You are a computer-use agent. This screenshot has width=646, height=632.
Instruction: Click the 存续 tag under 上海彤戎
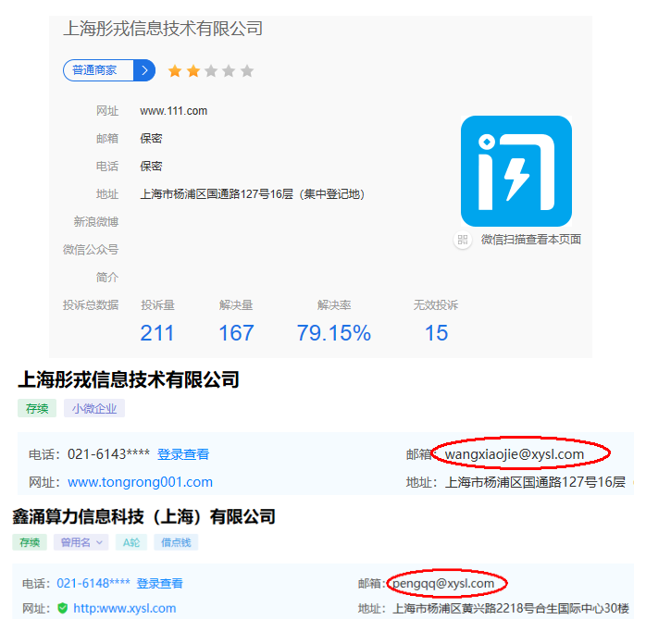pos(37,408)
